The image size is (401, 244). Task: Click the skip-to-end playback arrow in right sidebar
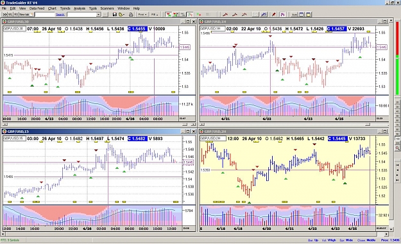click(x=397, y=180)
